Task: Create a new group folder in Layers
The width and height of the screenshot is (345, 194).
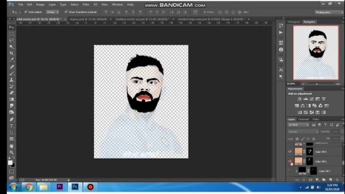Action: tap(324, 179)
